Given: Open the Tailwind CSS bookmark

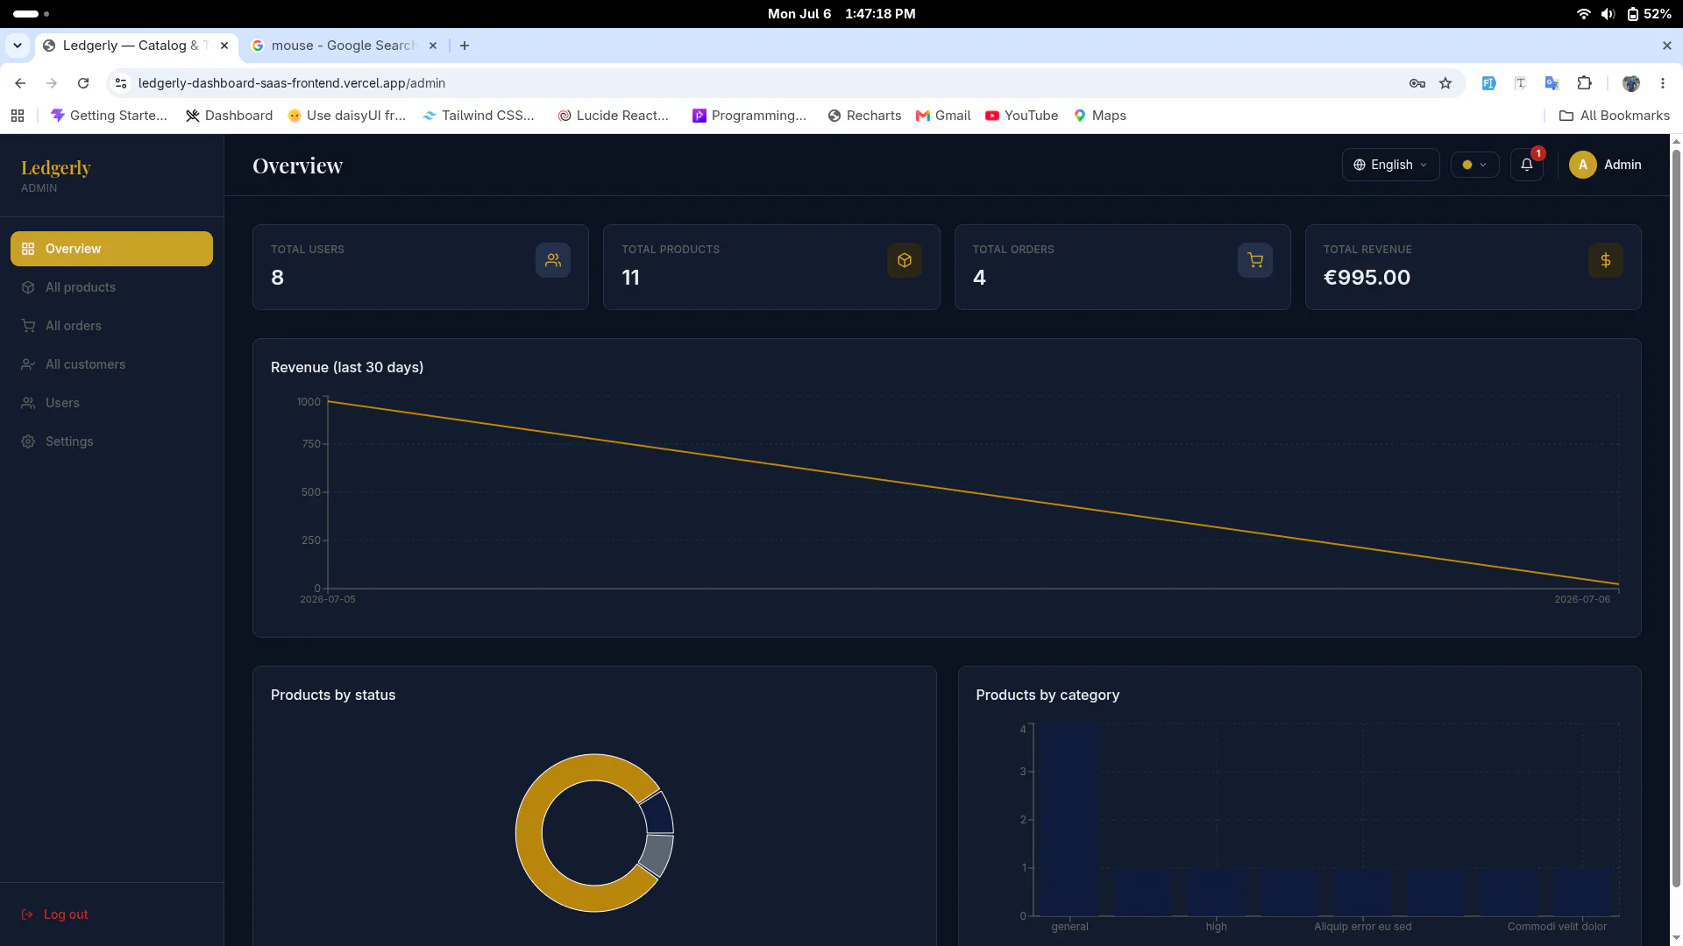Looking at the screenshot, I should pyautogui.click(x=478, y=116).
